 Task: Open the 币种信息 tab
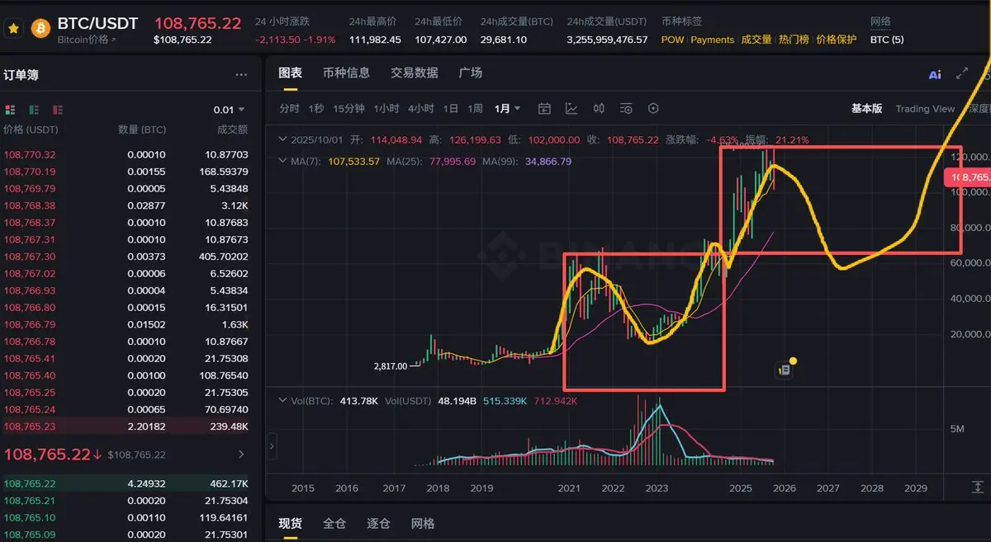click(347, 73)
